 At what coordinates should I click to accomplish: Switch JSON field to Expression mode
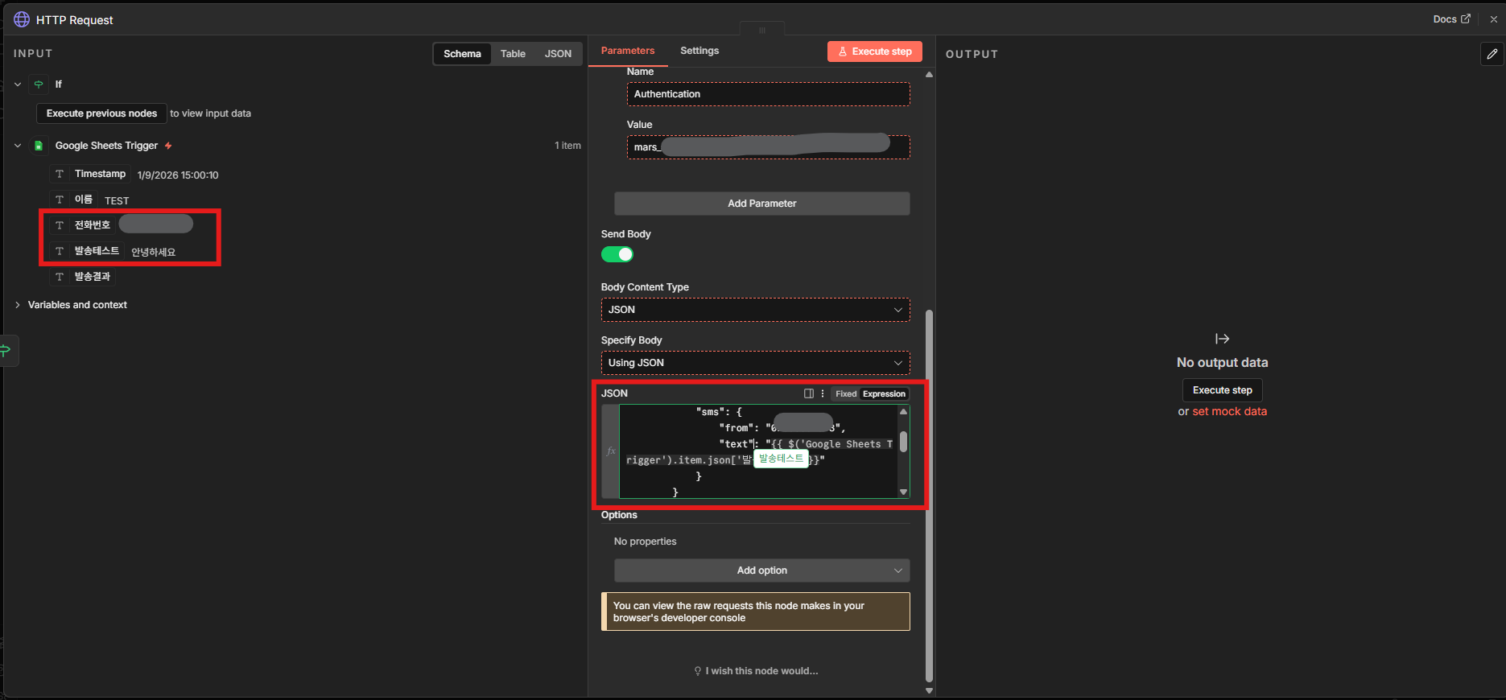[884, 393]
